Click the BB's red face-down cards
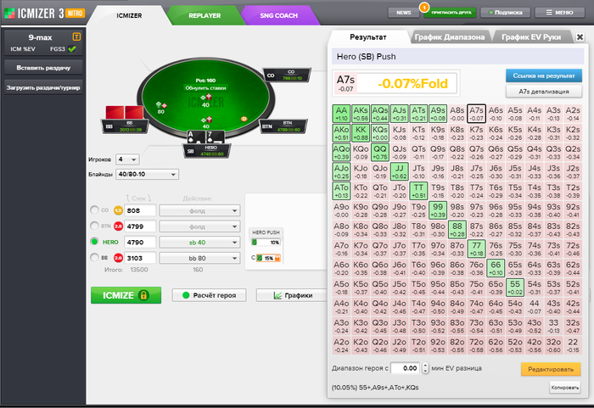Image resolution: width=594 pixels, height=408 pixels. [124, 113]
